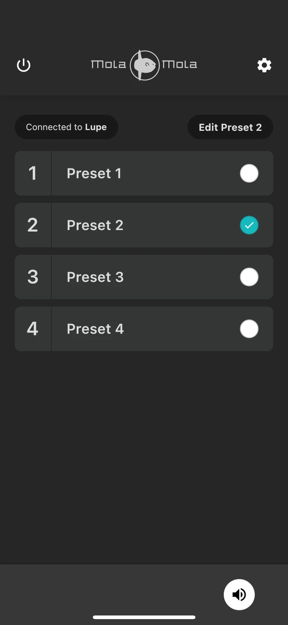The width and height of the screenshot is (288, 625).
Task: Tap the Preset 4 label text
Action: 95,329
